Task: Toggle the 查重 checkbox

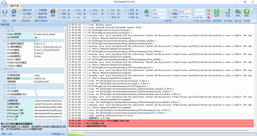Action: tap(171, 14)
